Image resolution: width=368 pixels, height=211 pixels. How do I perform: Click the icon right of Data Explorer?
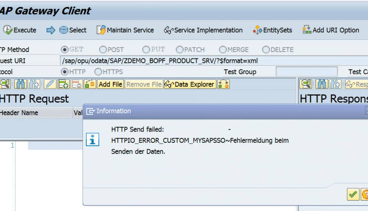[223, 84]
